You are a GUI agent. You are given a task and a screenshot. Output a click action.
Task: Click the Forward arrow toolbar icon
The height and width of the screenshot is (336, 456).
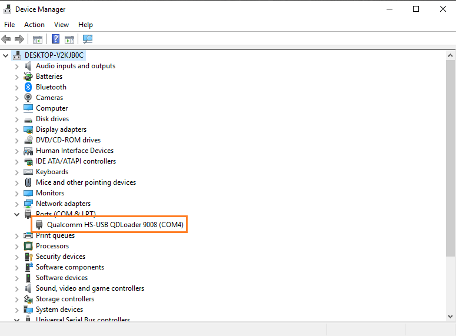[x=19, y=39]
